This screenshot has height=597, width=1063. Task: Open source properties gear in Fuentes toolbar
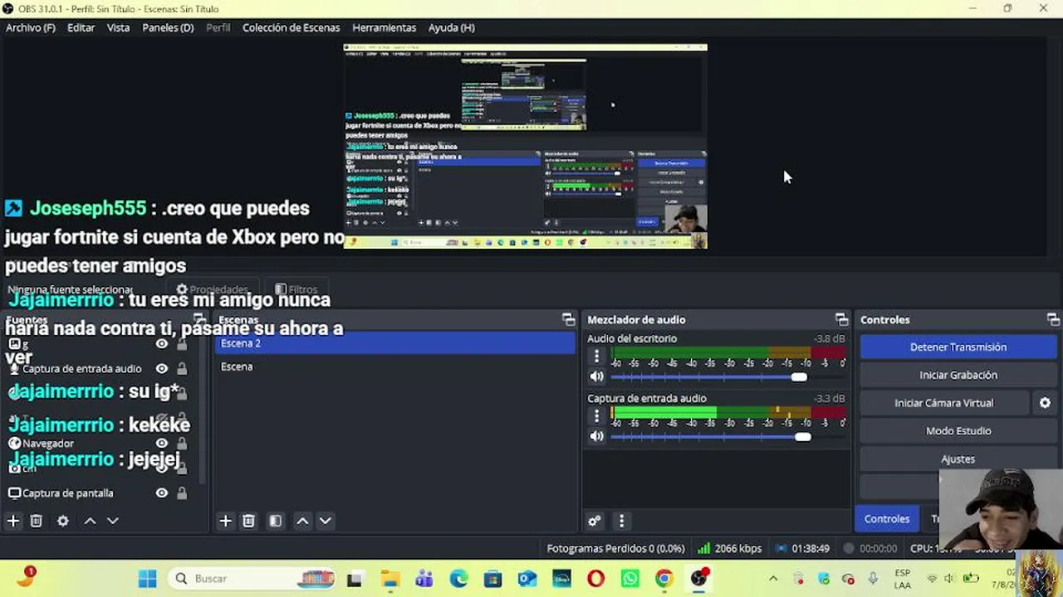pos(63,521)
